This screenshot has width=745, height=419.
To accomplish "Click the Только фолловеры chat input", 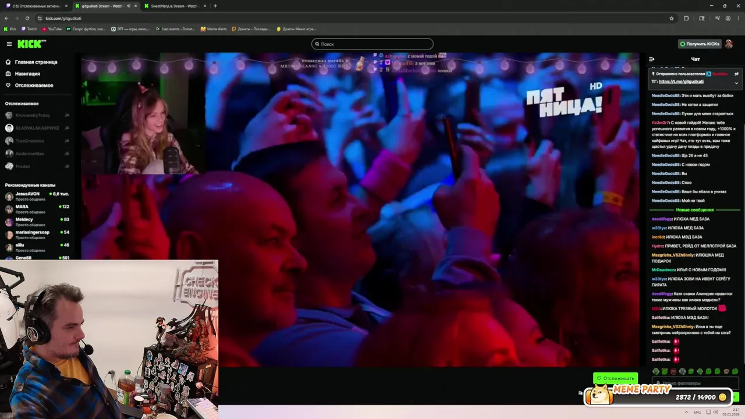I will point(695,383).
